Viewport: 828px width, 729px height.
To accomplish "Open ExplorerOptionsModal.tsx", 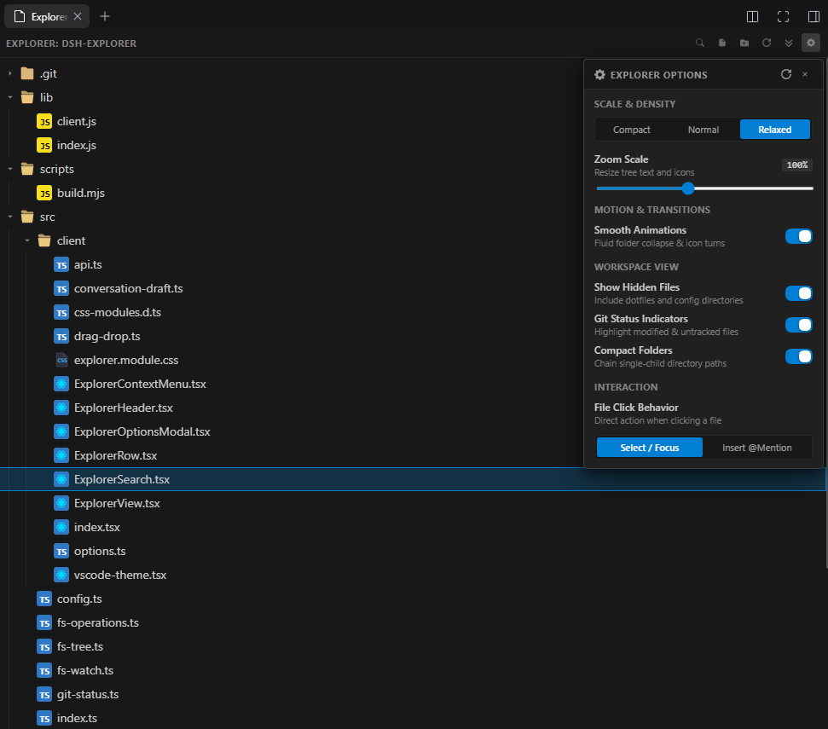I will (142, 431).
